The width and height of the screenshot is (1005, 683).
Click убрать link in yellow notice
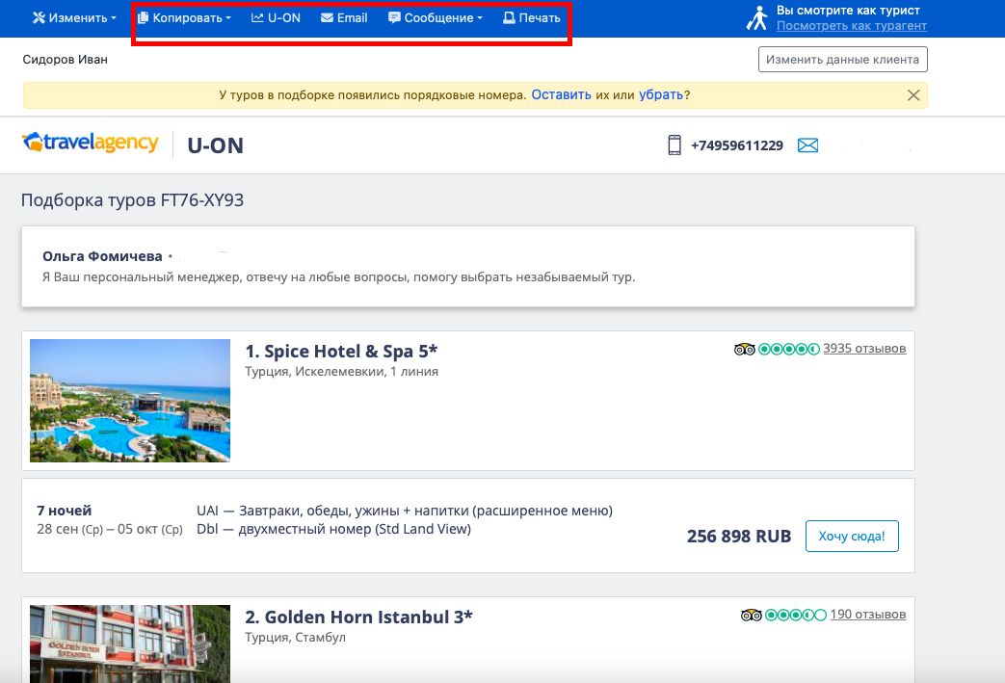[x=661, y=94]
